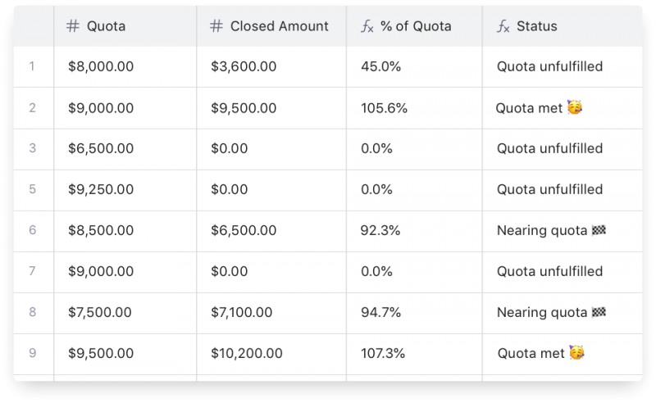Open the % of Quota column header

pos(416,26)
